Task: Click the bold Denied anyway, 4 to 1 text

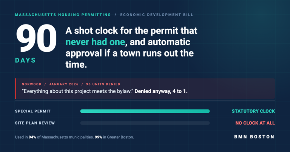Action: (x=161, y=91)
